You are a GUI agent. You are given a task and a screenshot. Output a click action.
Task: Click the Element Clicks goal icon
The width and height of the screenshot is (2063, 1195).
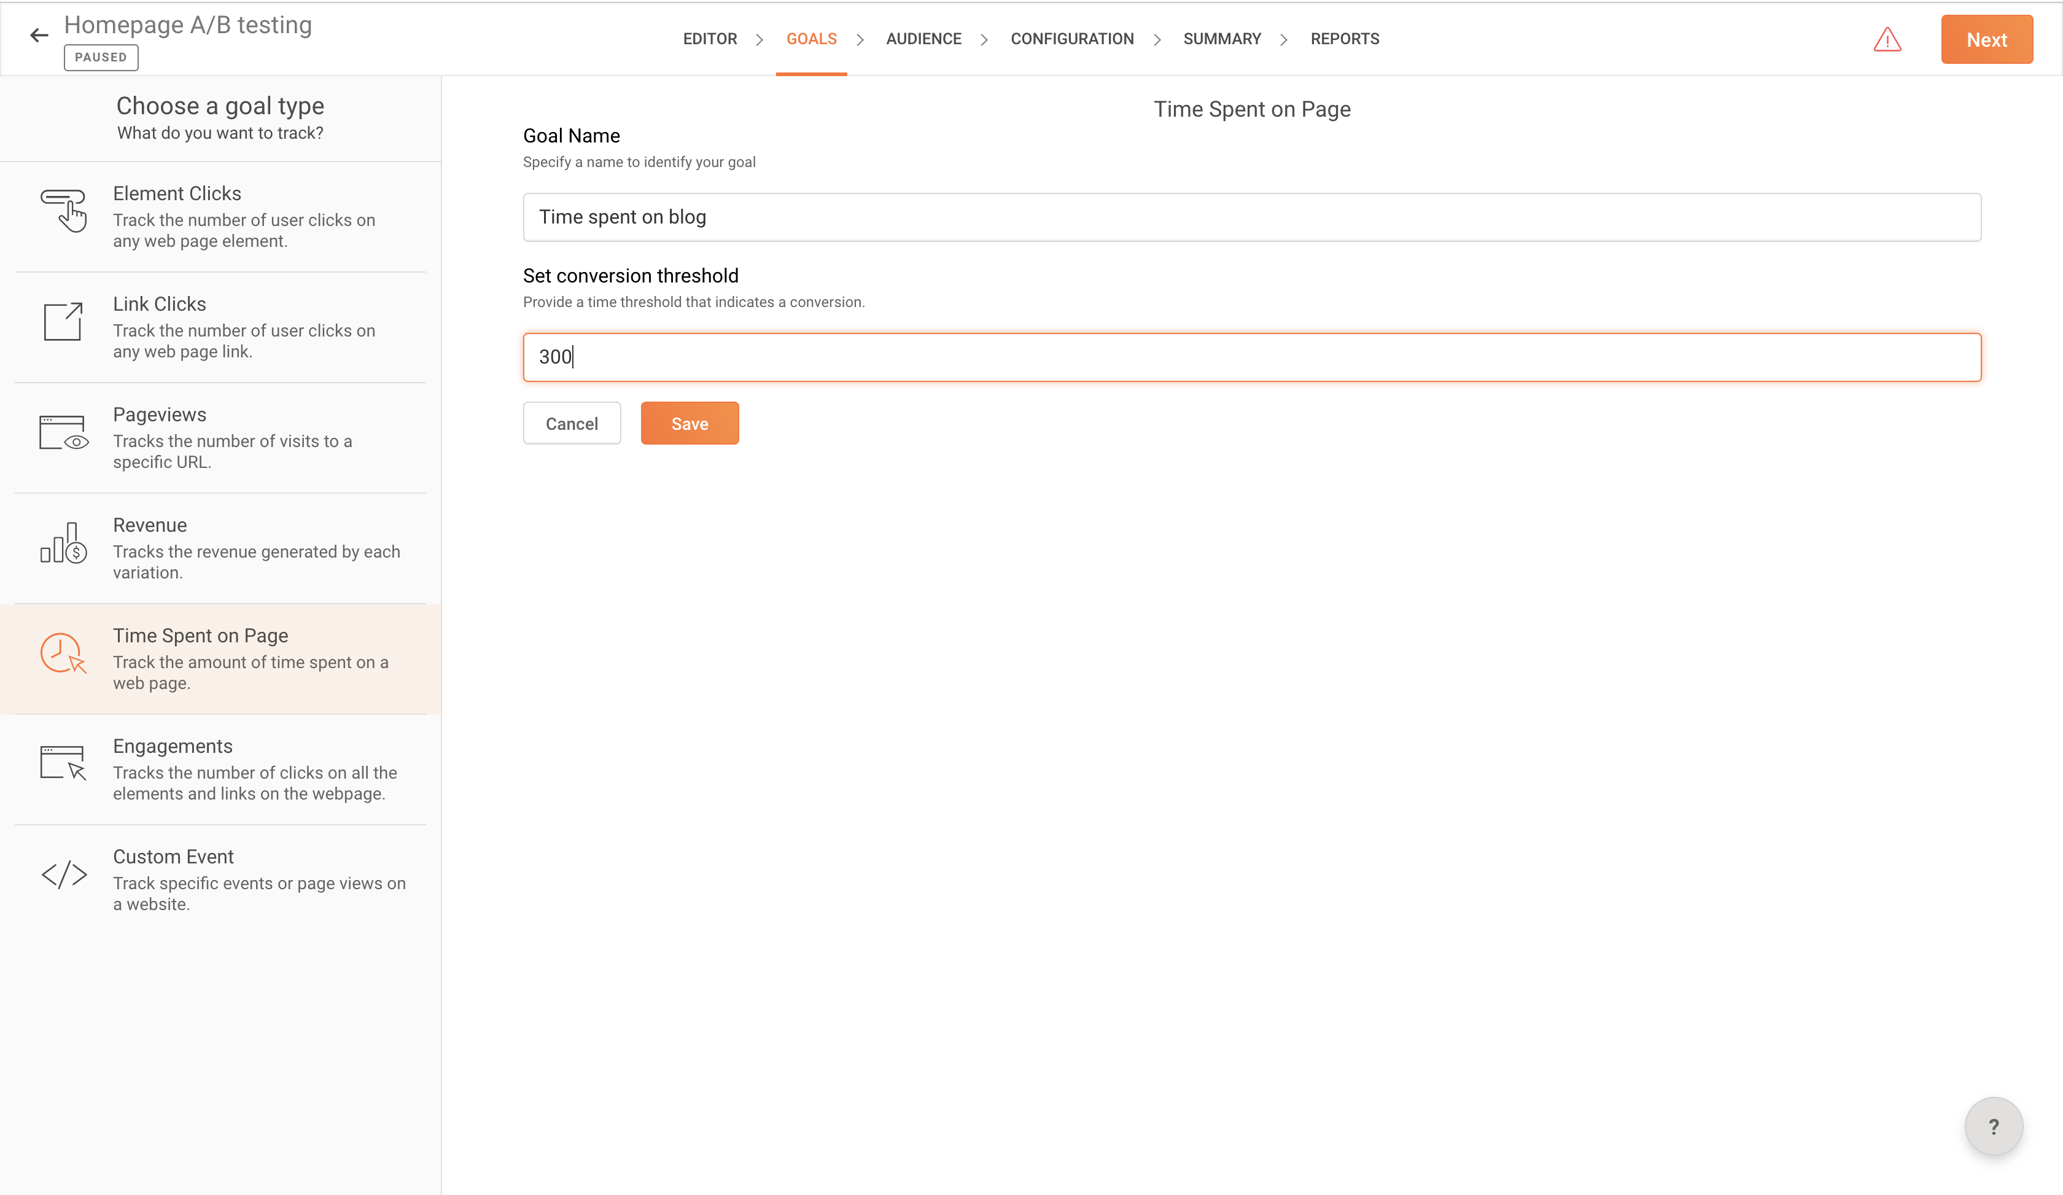(x=63, y=211)
